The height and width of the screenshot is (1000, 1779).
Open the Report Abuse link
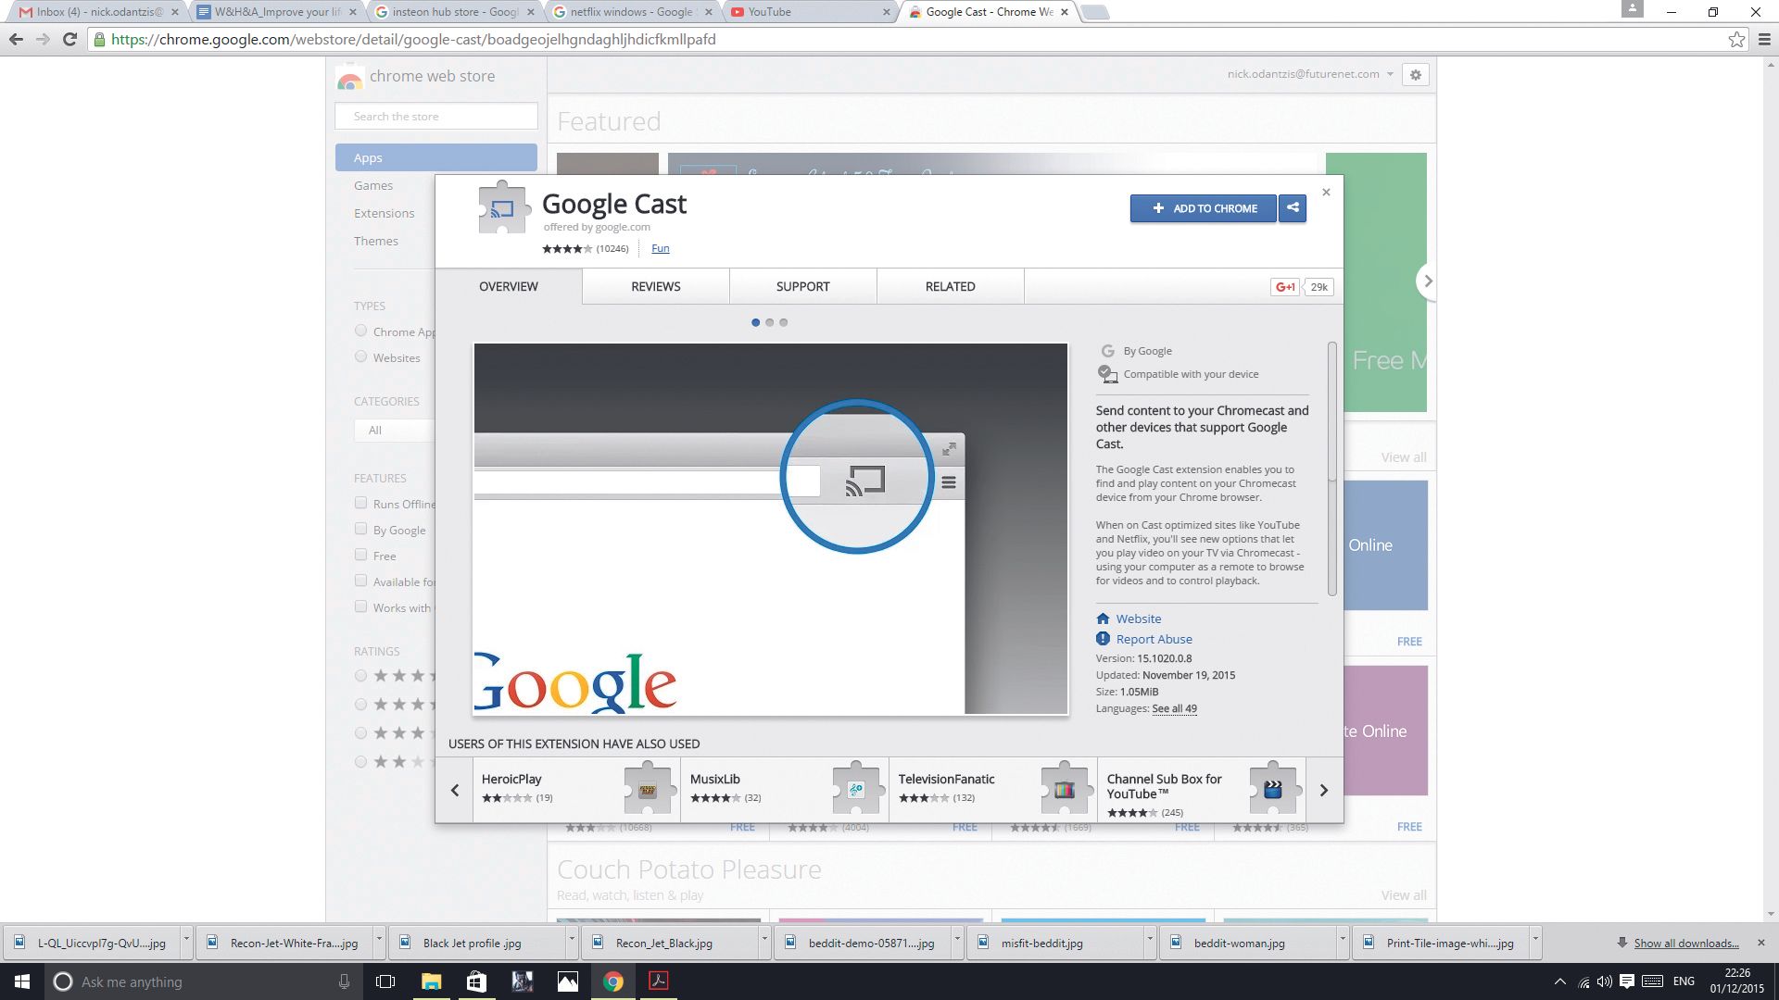1154,639
